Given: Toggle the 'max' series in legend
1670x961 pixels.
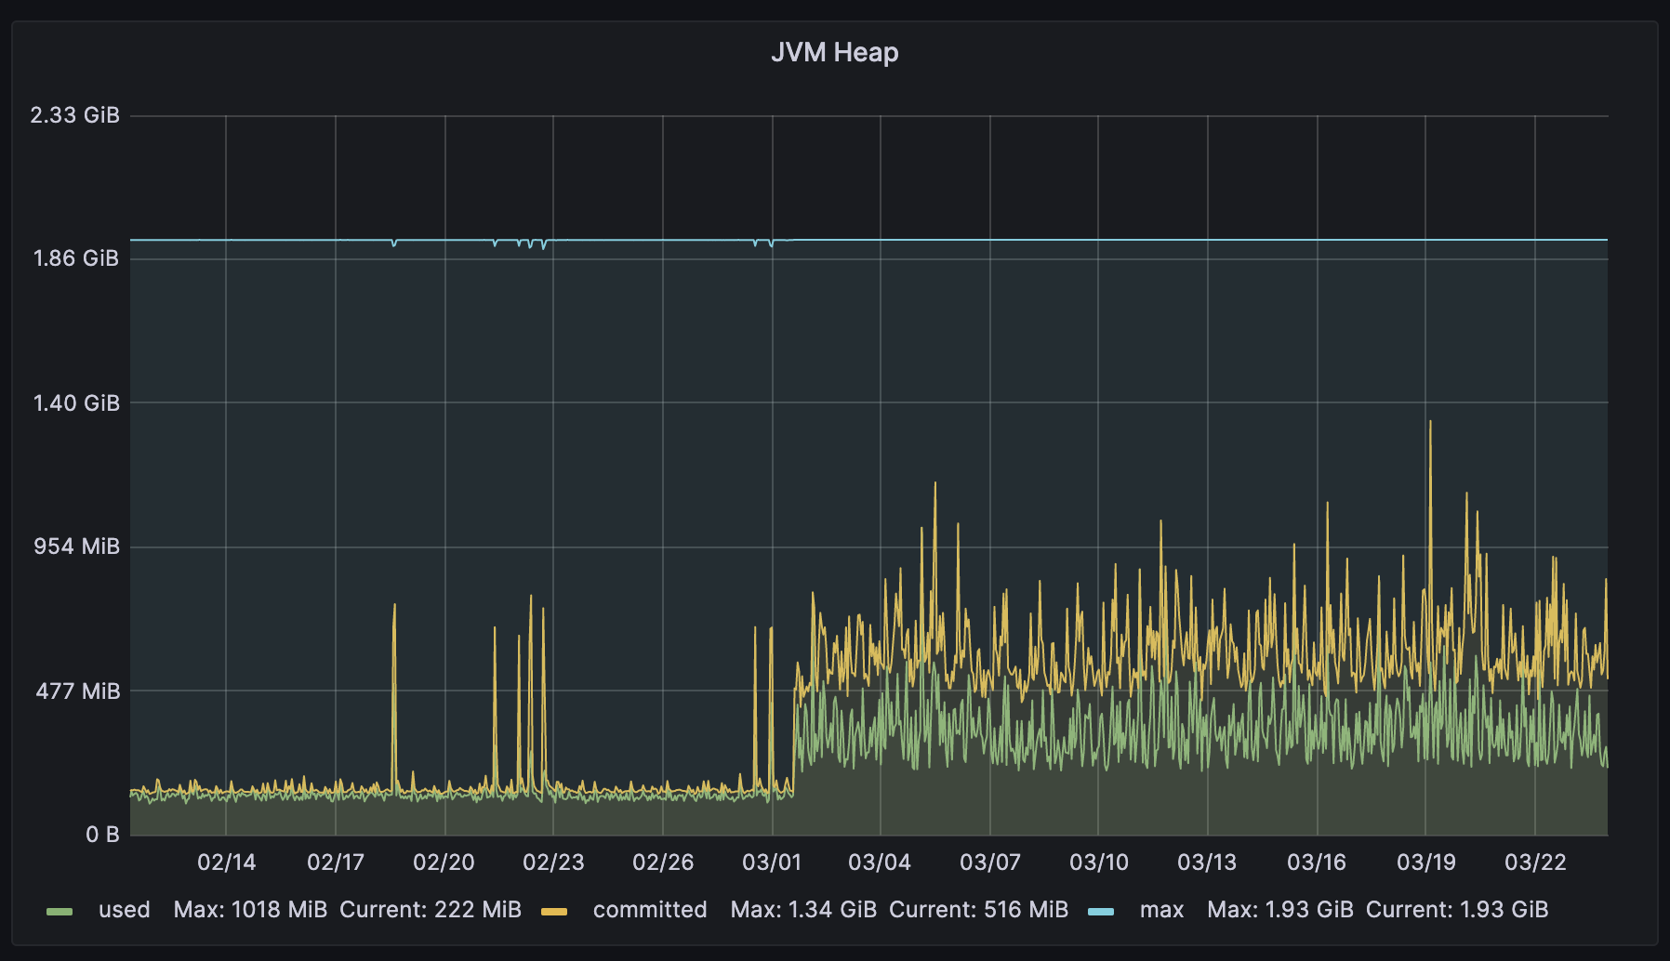Looking at the screenshot, I should point(1161,910).
